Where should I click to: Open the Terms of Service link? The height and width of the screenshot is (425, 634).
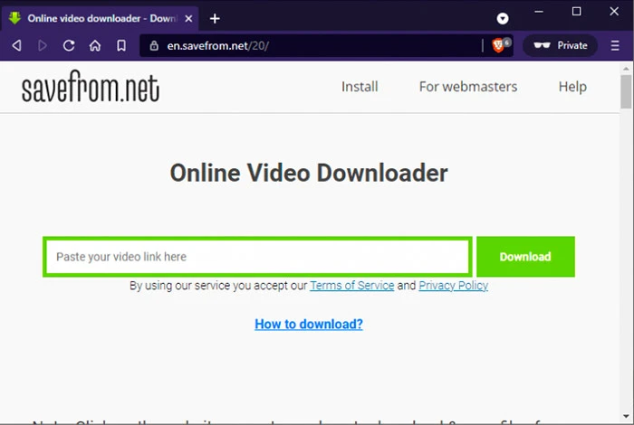point(351,286)
